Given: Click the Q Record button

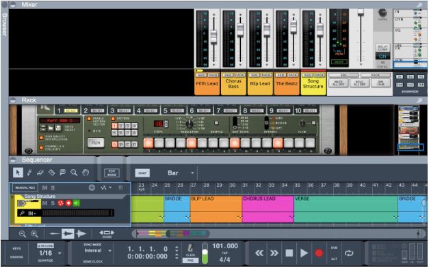Looking at the screenshot, I should [x=45, y=245].
